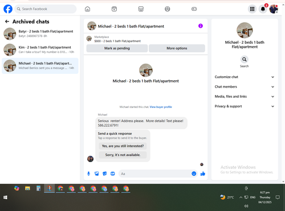Click the Mark as pending button

click(x=117, y=48)
